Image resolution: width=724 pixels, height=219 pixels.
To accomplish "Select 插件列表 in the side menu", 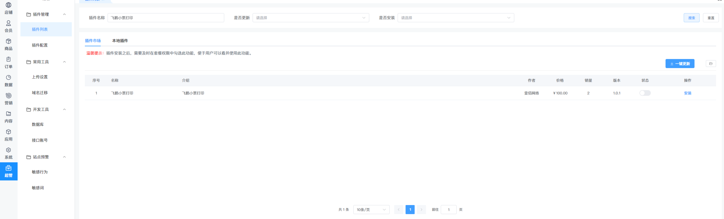I will click(x=46, y=29).
